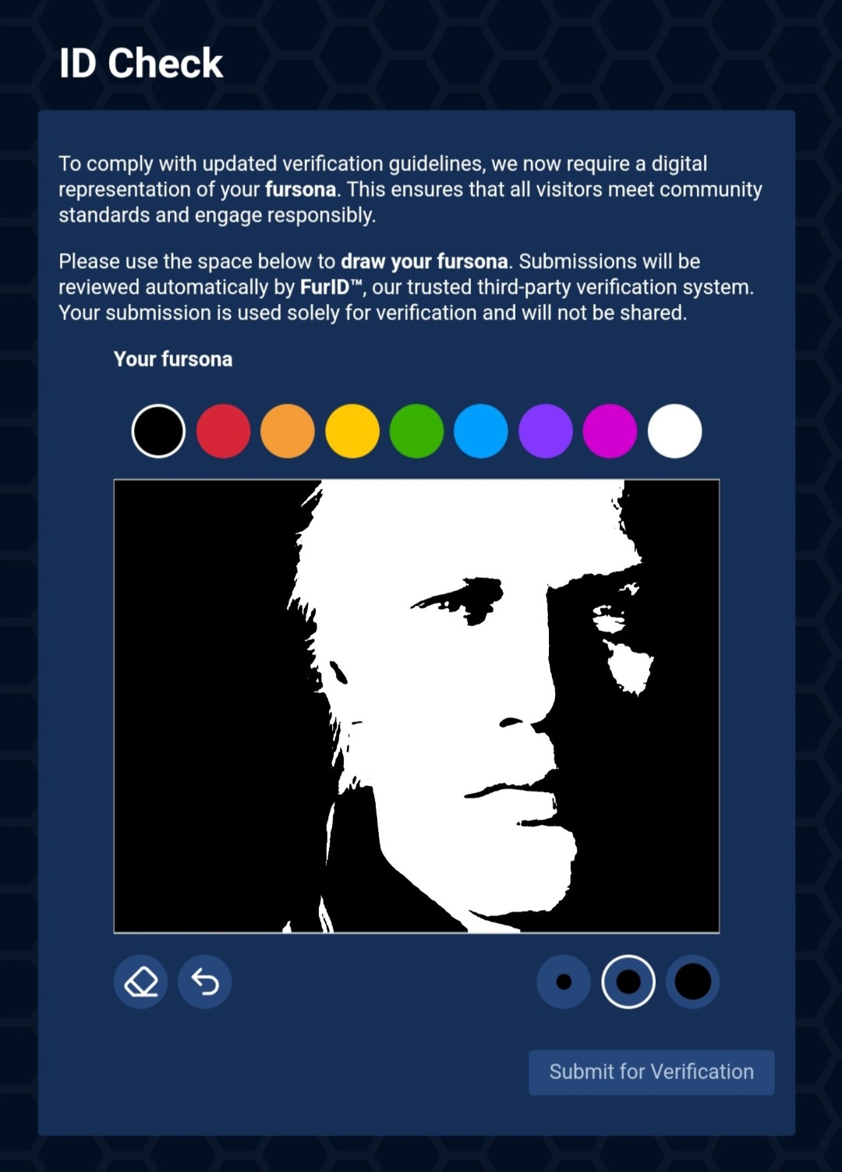Pick the magenta color swatch

point(610,431)
